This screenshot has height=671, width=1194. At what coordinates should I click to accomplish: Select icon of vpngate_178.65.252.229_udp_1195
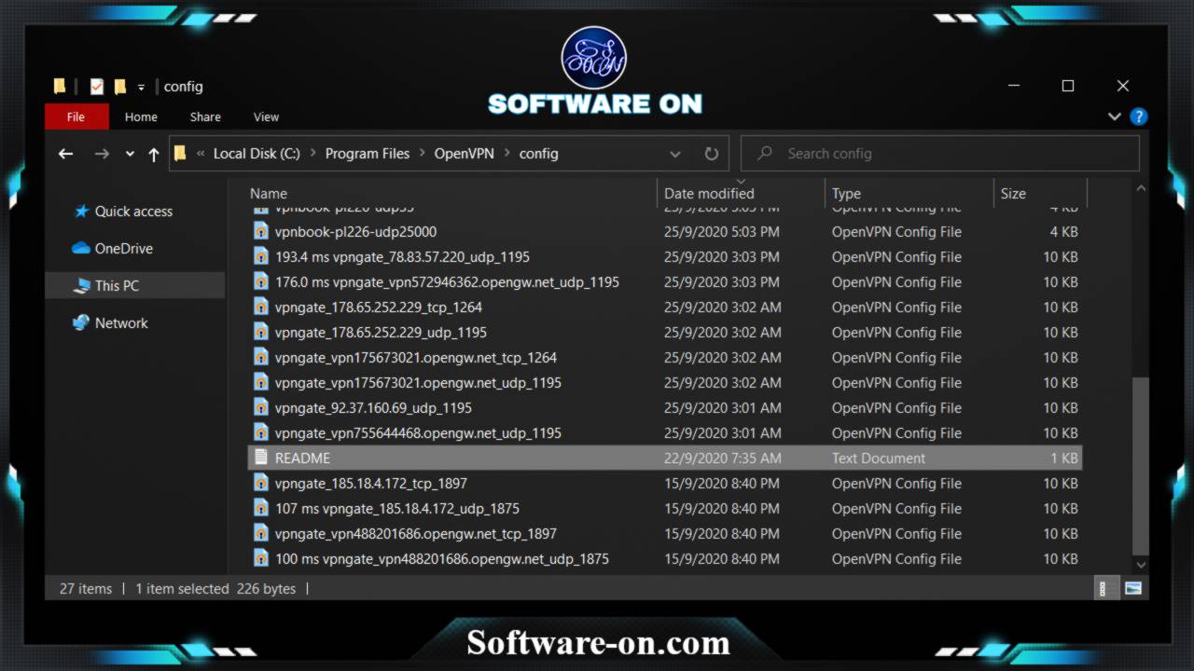coord(261,332)
